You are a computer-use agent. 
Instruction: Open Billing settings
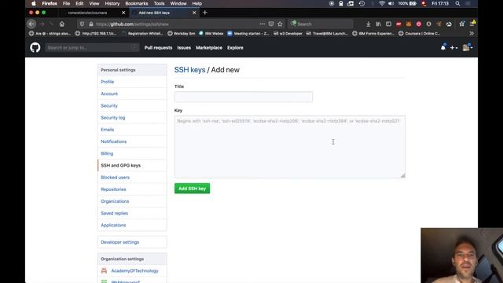[x=107, y=153]
